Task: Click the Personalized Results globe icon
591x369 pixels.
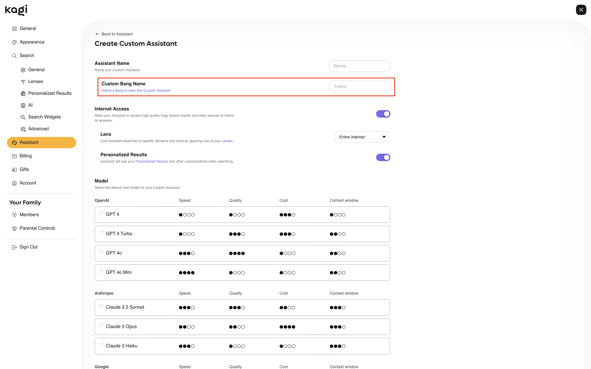Action: 23,94
